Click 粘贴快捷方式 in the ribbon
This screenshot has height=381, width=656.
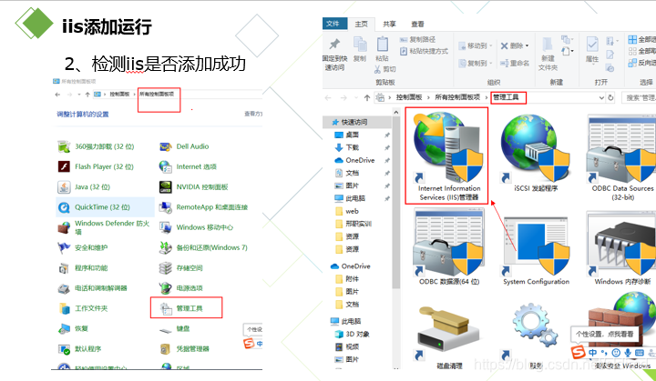[424, 52]
